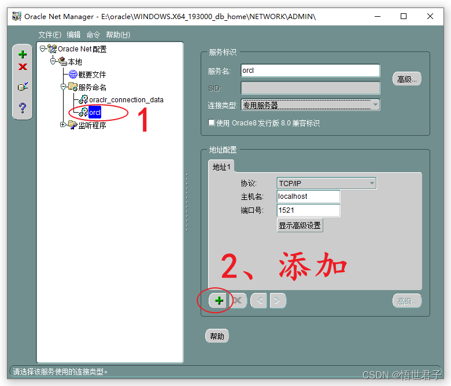Toggle Oracle8 发行版 8.0 兼容标识 checkbox
The height and width of the screenshot is (386, 451).
pyautogui.click(x=212, y=123)
